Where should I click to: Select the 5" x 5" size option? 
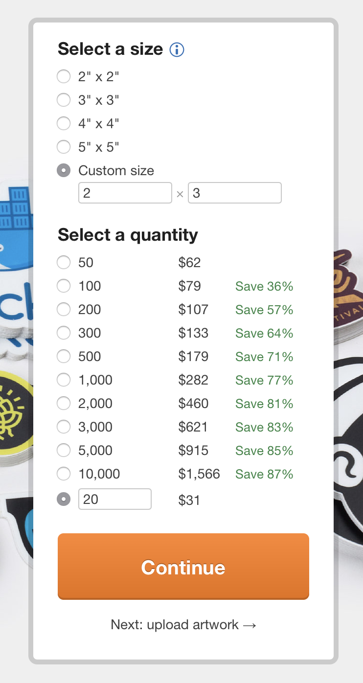63,147
